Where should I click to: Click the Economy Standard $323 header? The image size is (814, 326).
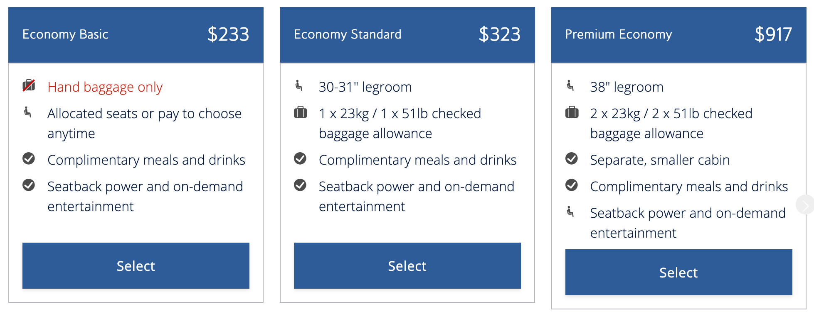(407, 34)
